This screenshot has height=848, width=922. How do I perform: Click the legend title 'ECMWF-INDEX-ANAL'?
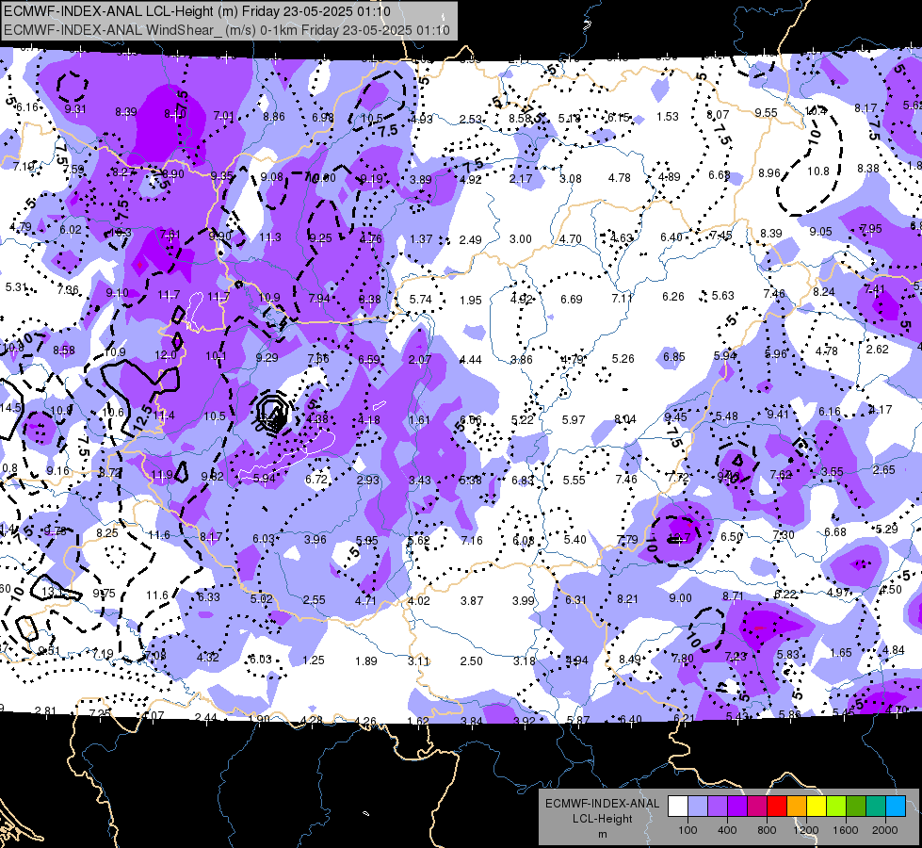click(602, 804)
